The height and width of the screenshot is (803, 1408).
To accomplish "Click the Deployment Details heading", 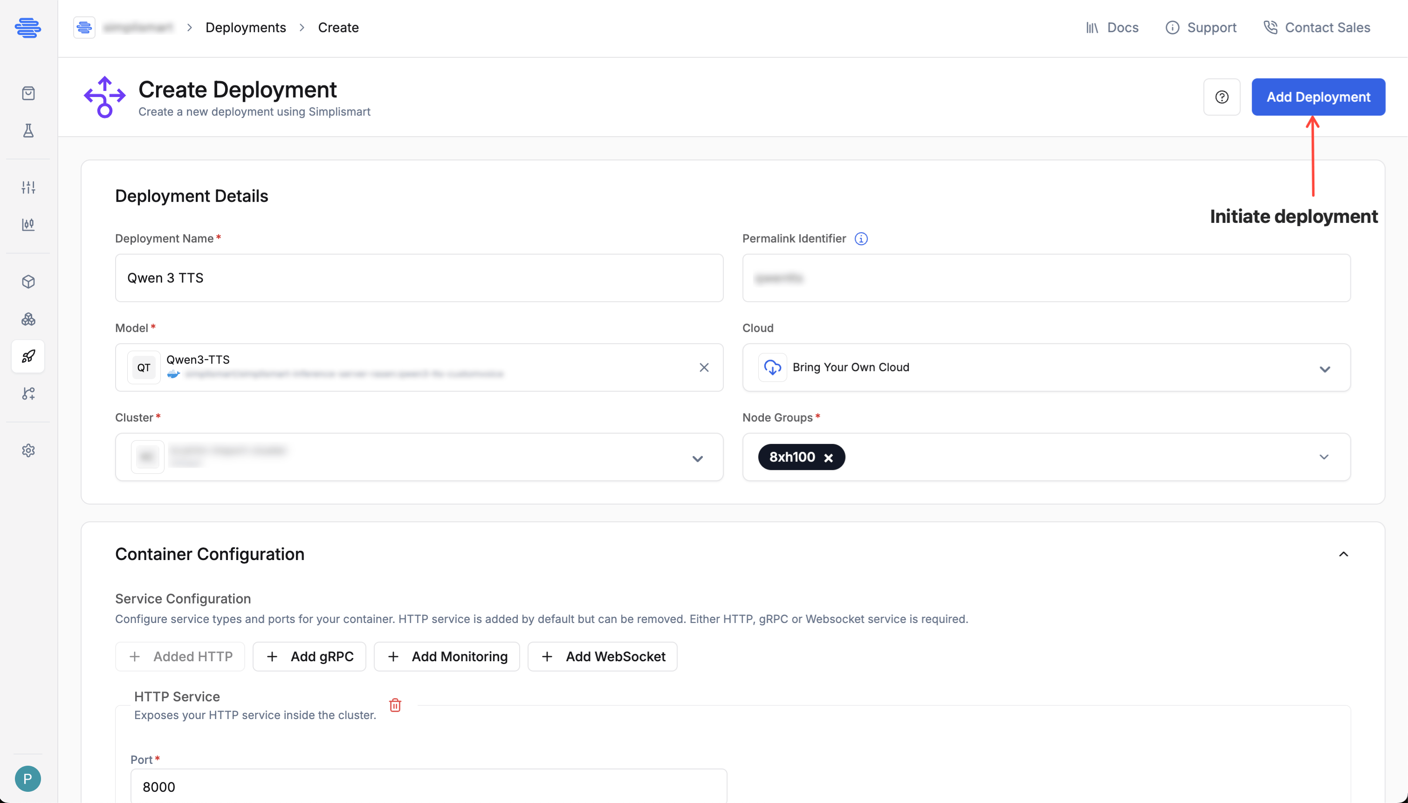I will point(192,196).
